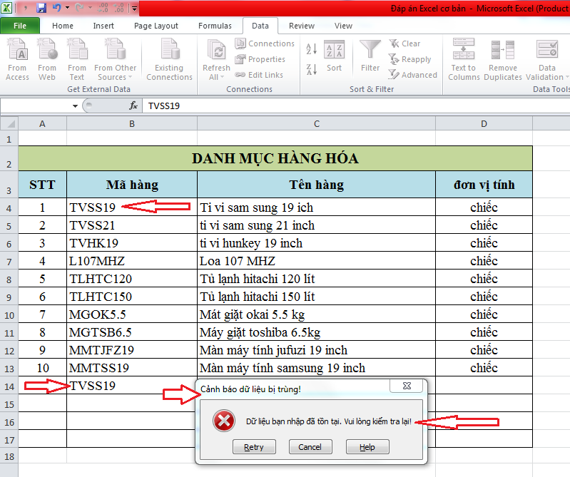The height and width of the screenshot is (477, 570).
Task: Click the 'đơn vị tính' header cell
Action: pos(484,185)
